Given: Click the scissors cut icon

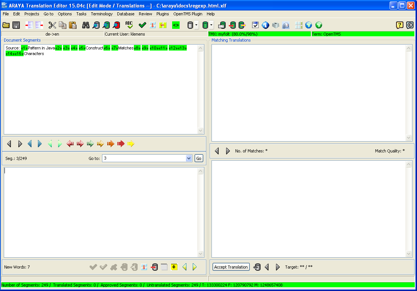Looking at the screenshot, I should [x=52, y=25].
